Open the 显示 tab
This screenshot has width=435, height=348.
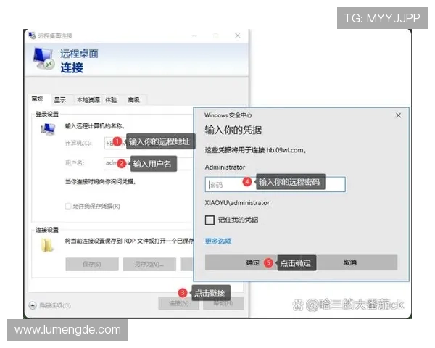click(60, 100)
